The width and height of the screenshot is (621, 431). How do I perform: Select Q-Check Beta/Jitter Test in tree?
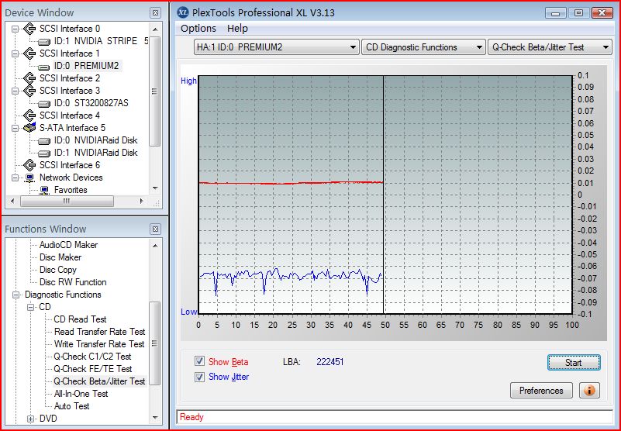point(100,381)
